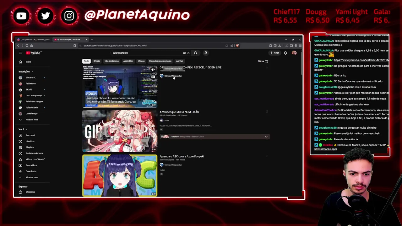
Task: Reload the browser page
Action: click(x=27, y=46)
